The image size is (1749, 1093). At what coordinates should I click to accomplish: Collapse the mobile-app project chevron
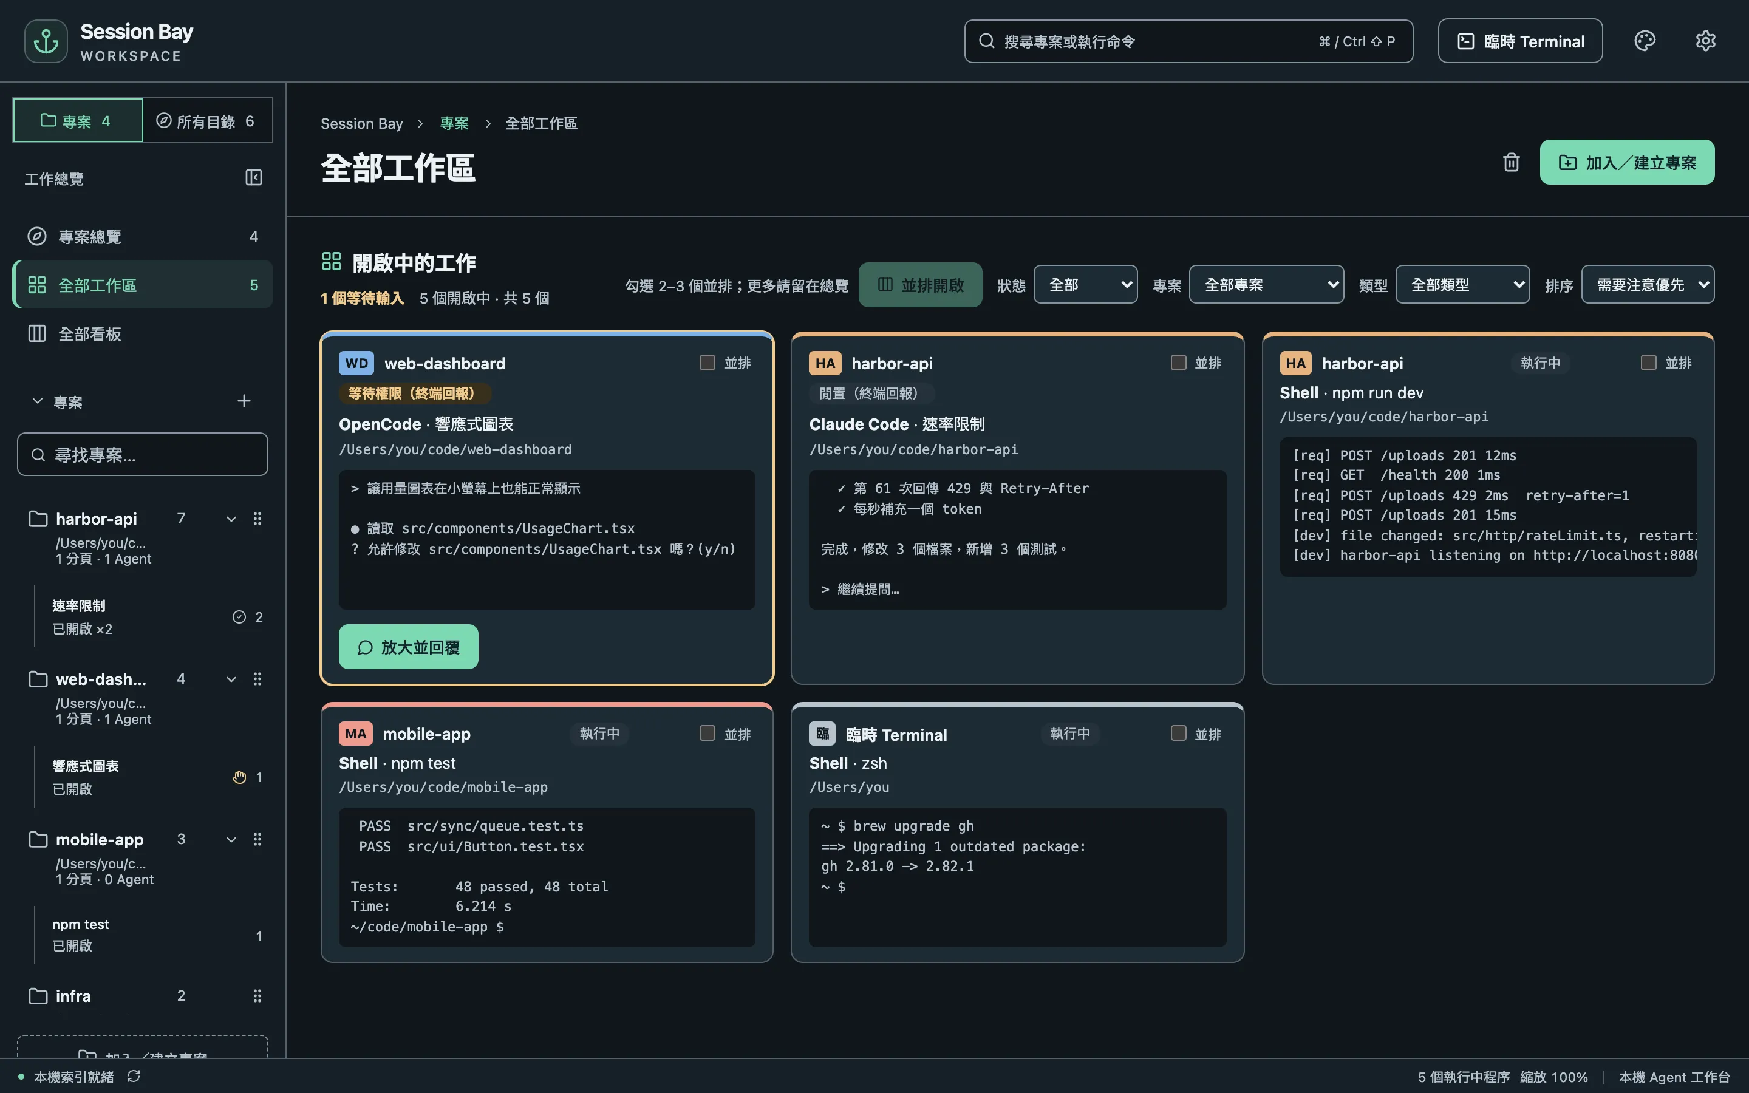pos(231,839)
